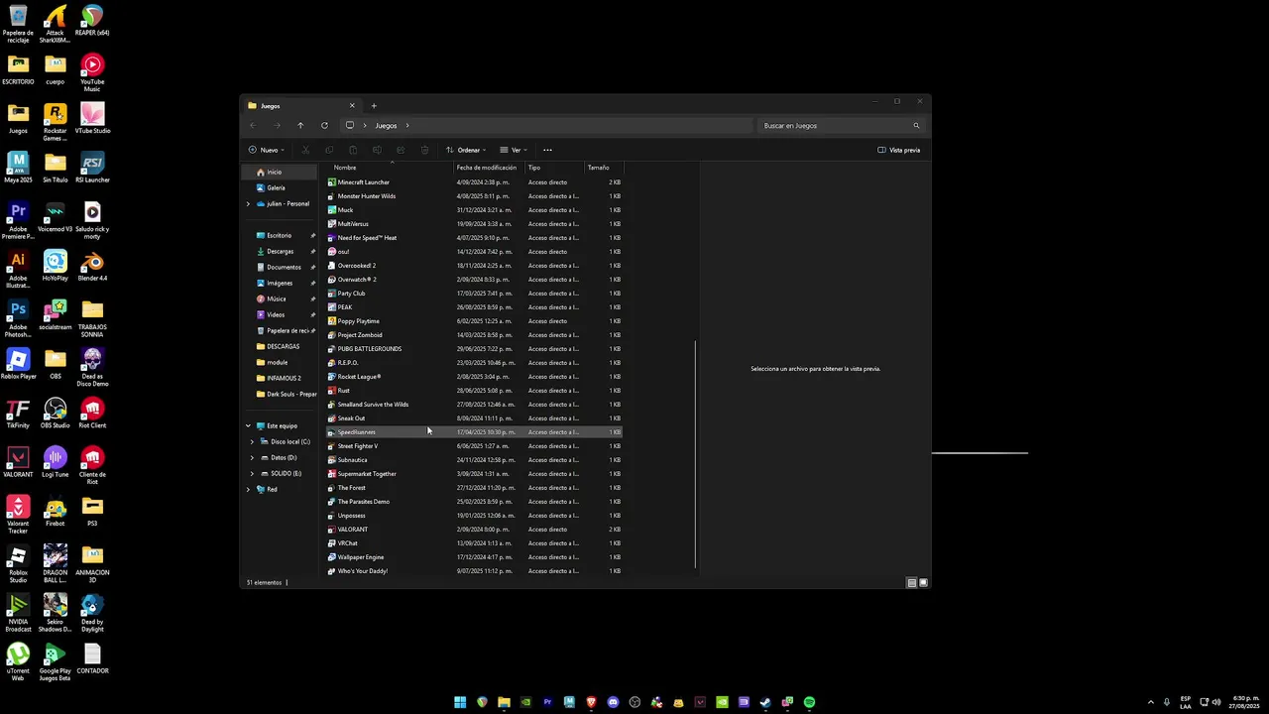Open Steam from the taskbar
Screen dimensions: 1269x714
click(x=765, y=702)
